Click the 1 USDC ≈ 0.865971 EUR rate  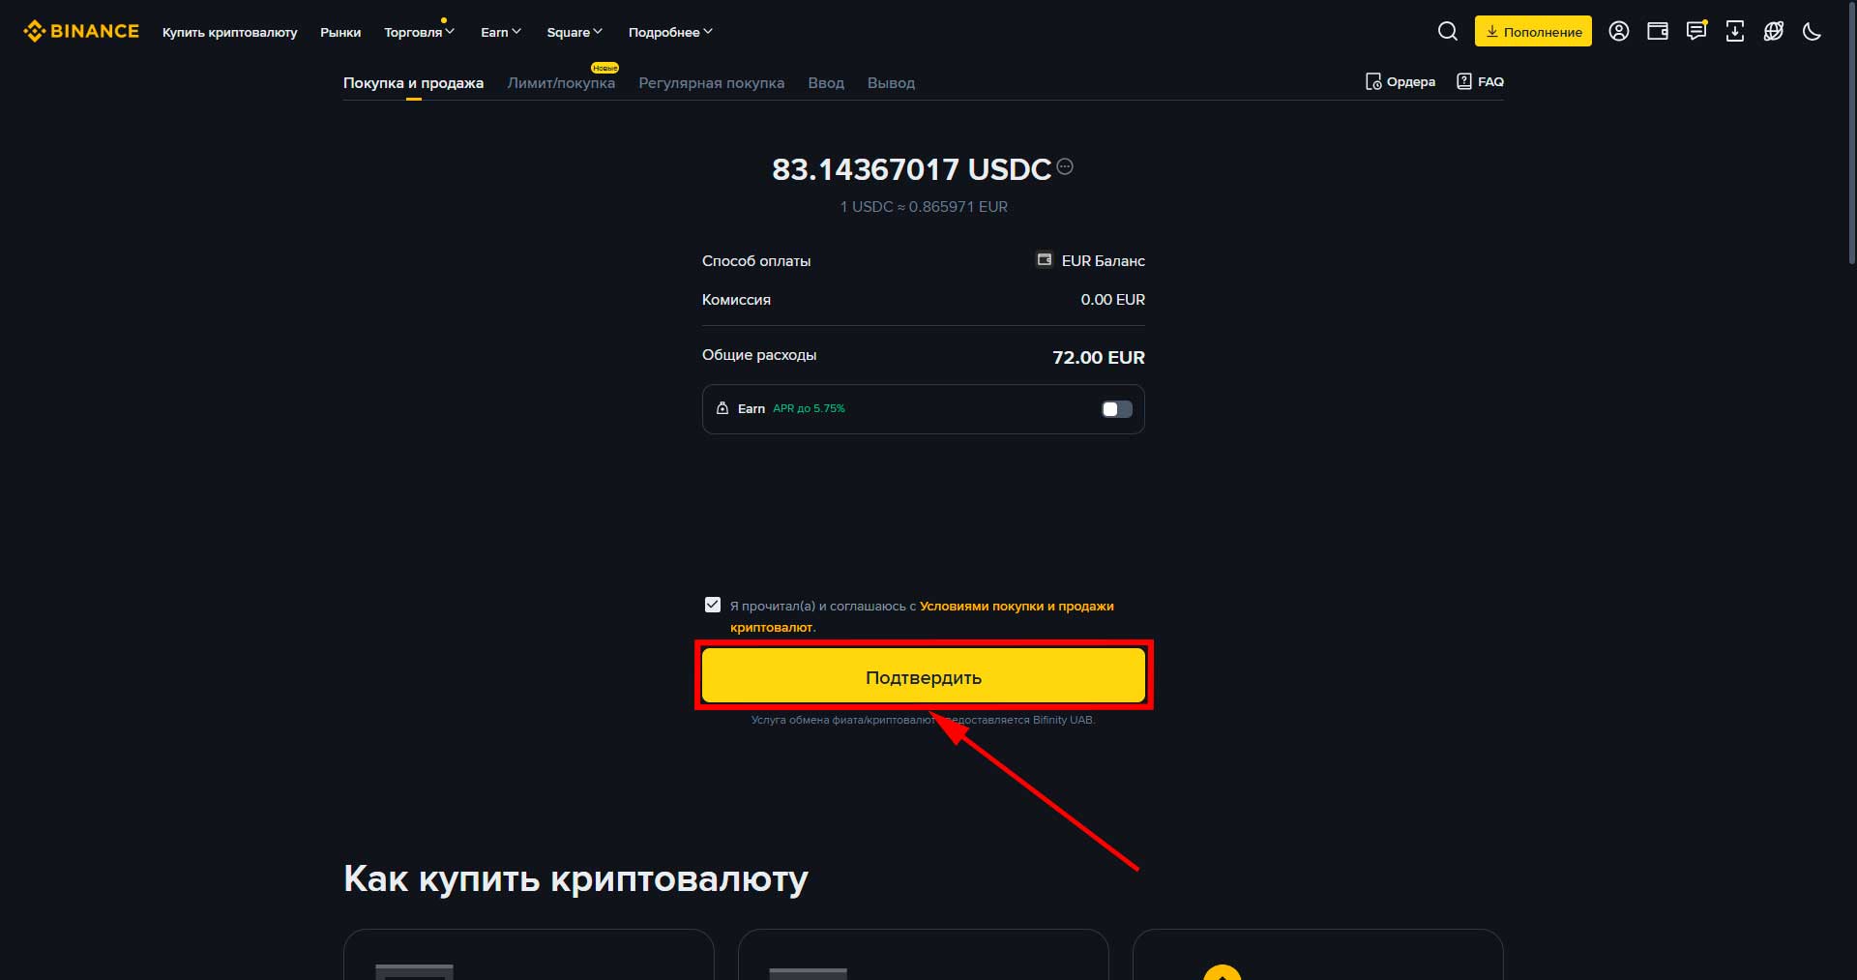pos(924,206)
